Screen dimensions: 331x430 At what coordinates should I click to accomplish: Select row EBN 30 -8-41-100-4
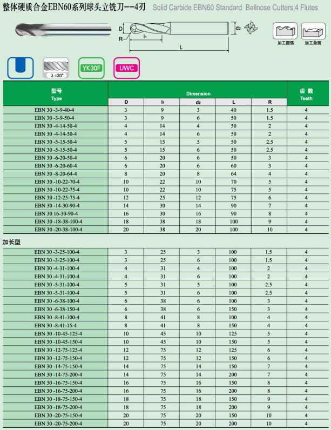coord(166,317)
